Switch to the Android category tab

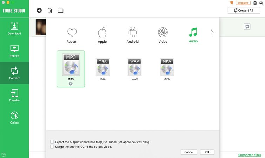(133, 35)
